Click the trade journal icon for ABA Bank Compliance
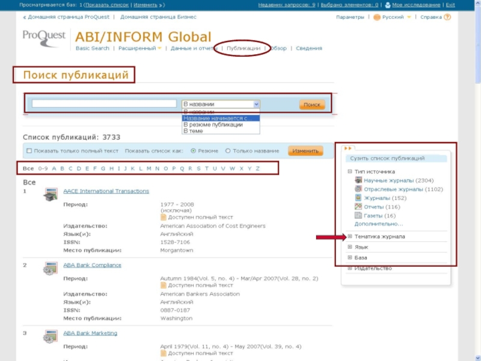This screenshot has width=481, height=361. (51, 268)
